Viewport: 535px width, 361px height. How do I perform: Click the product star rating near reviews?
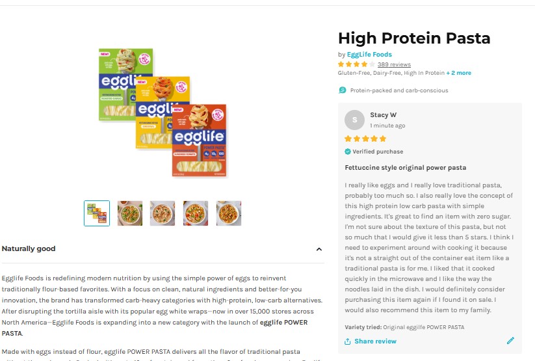[x=356, y=64]
